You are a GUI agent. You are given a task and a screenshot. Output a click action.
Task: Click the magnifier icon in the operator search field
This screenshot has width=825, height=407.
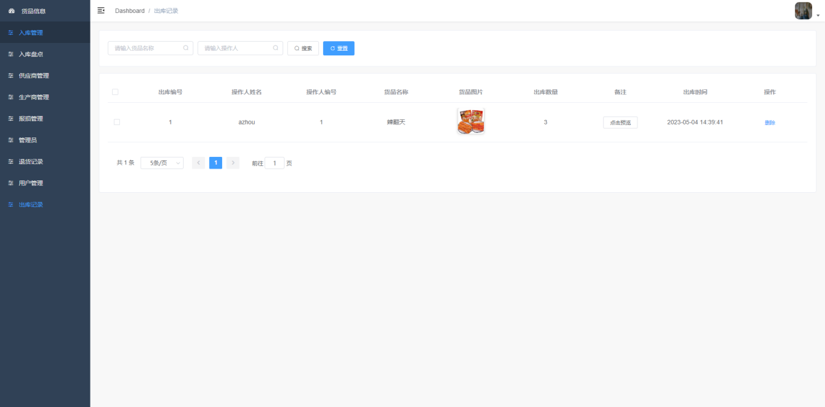275,48
